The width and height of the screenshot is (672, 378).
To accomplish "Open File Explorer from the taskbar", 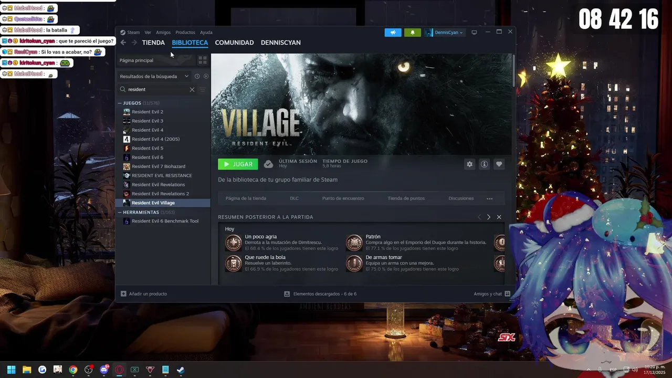I will [x=27, y=370].
